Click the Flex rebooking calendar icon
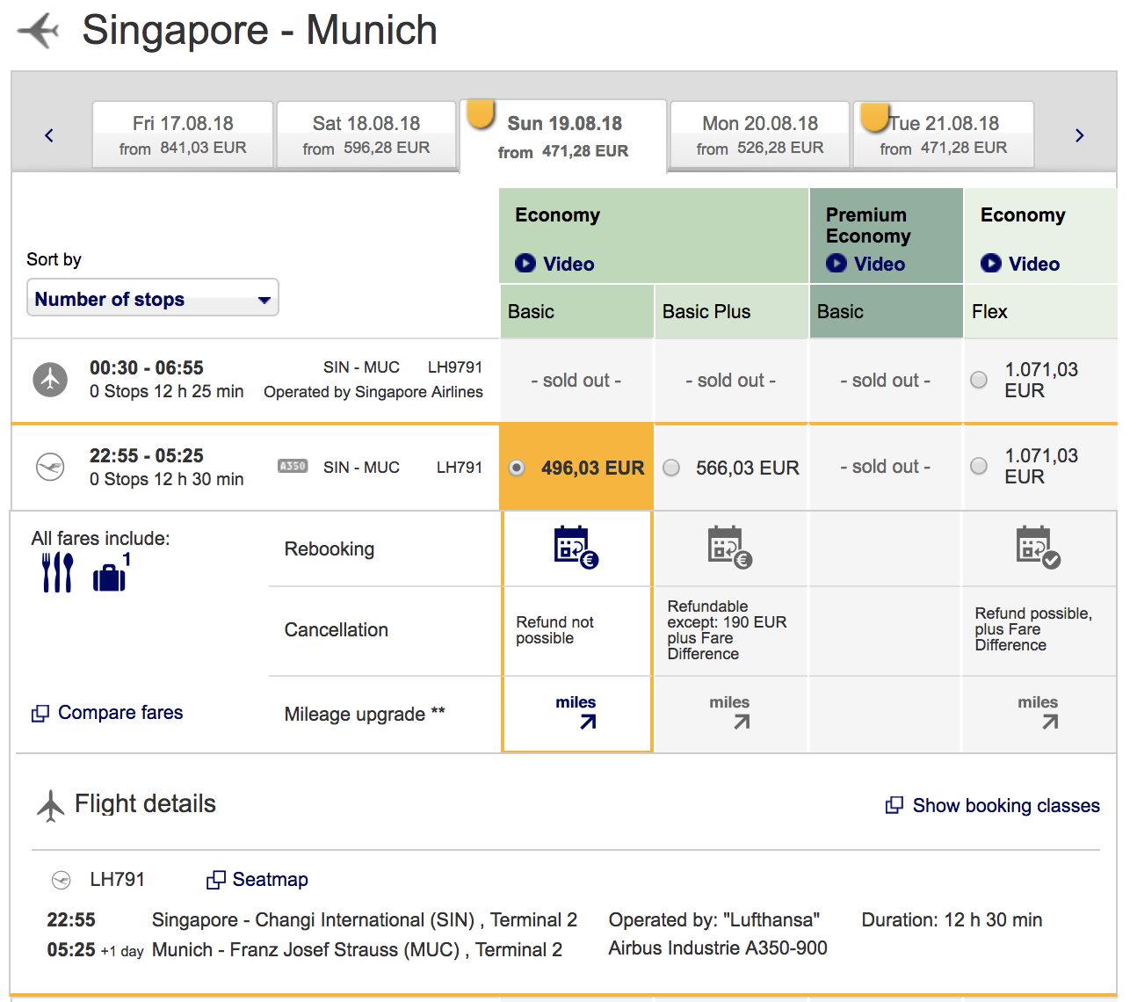The image size is (1137, 1002). click(x=1039, y=547)
